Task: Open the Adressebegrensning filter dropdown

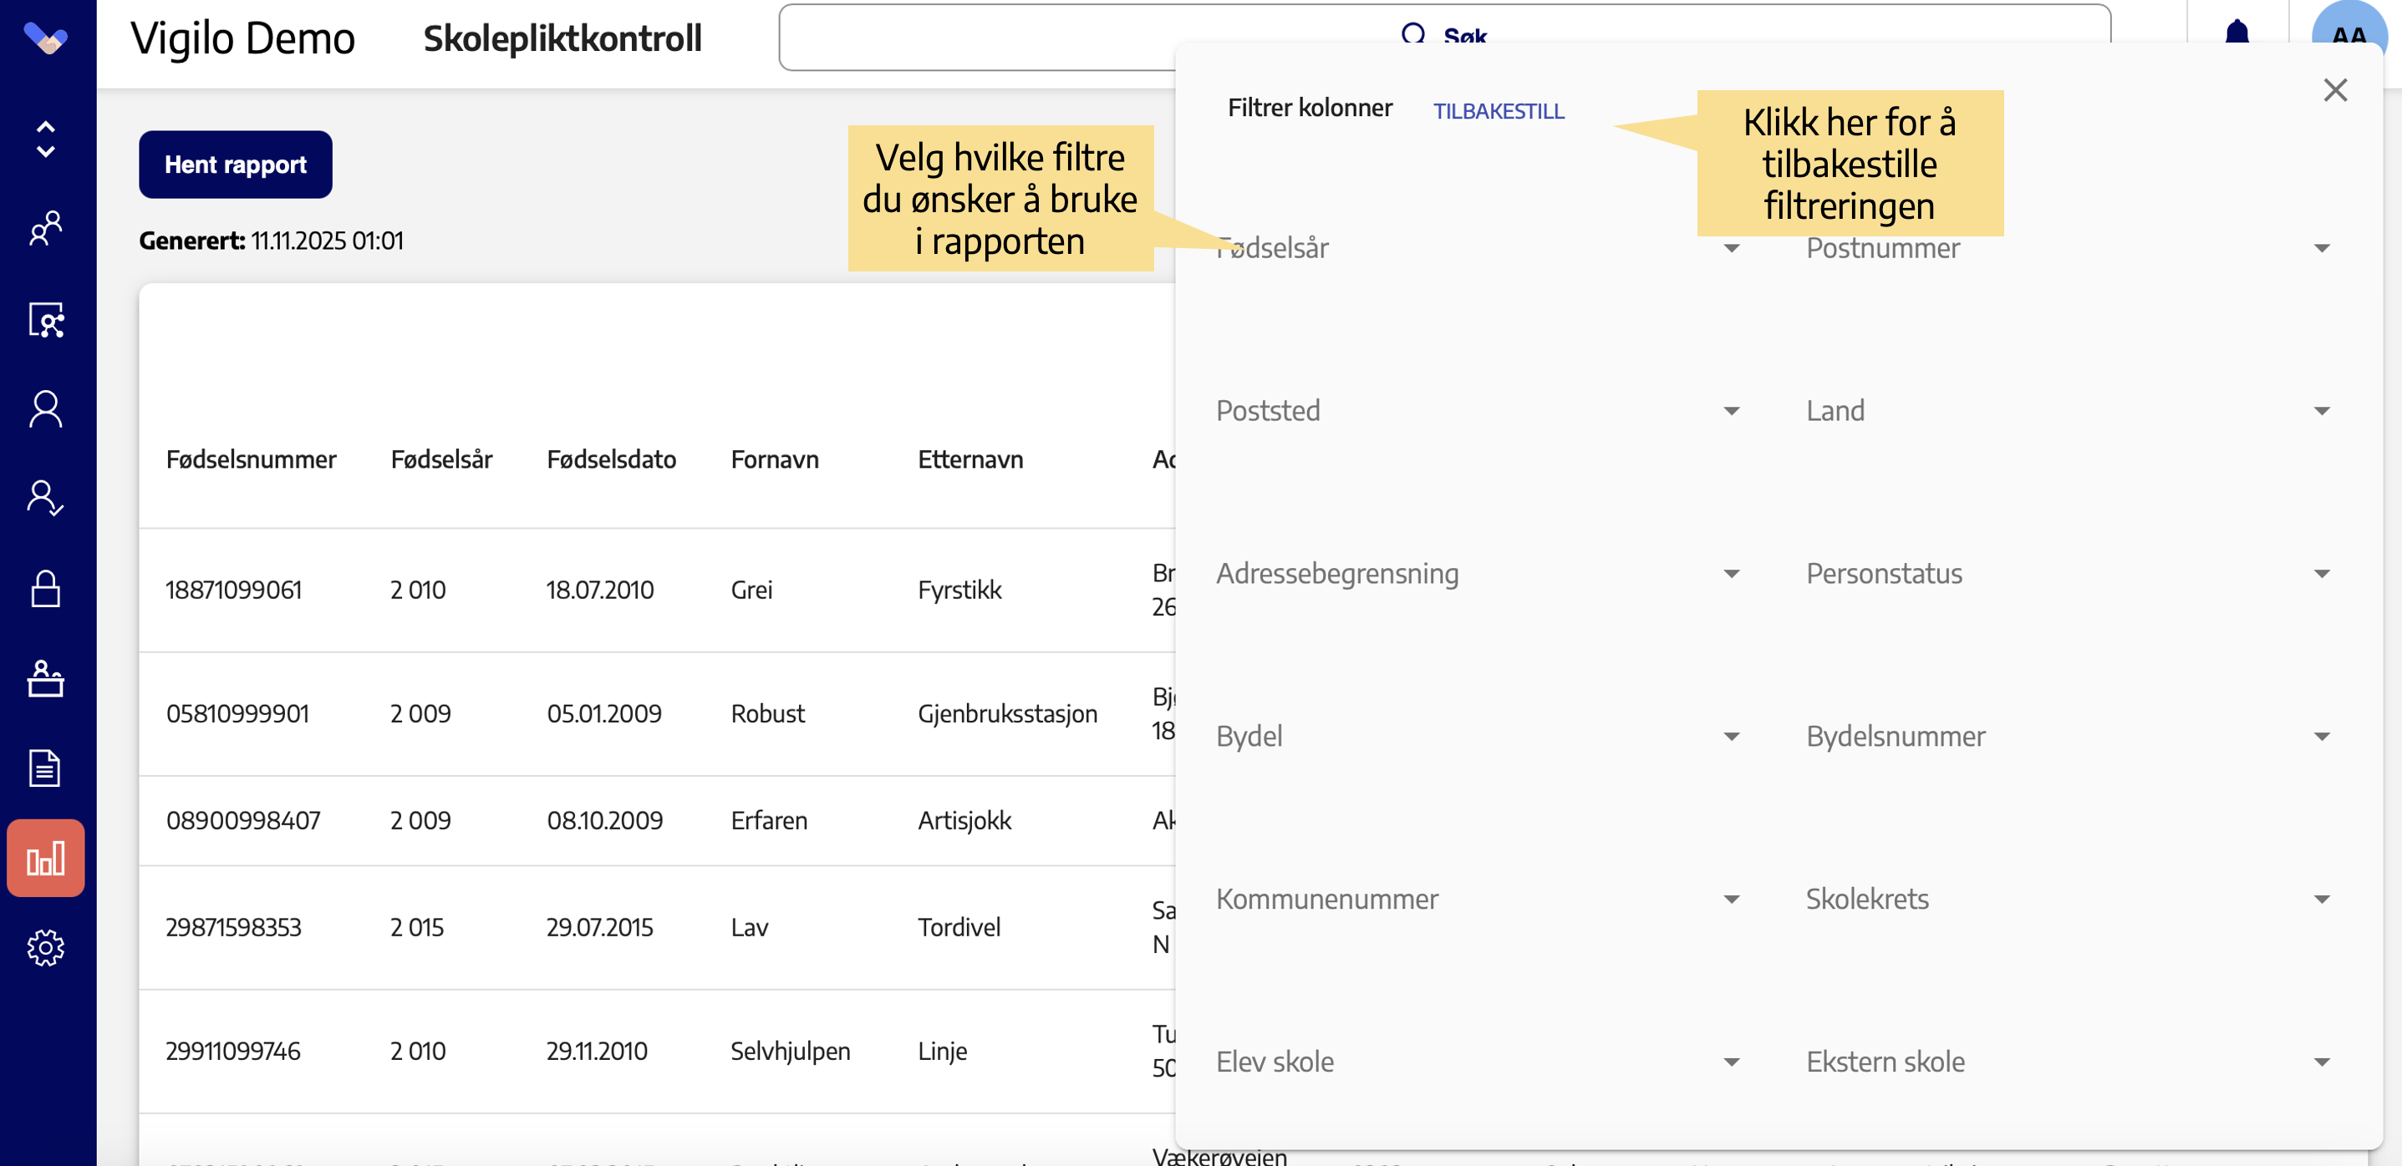Action: coord(1478,573)
